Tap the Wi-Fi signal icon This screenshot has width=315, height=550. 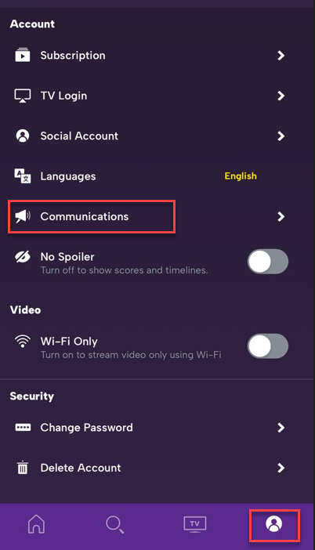(23, 341)
